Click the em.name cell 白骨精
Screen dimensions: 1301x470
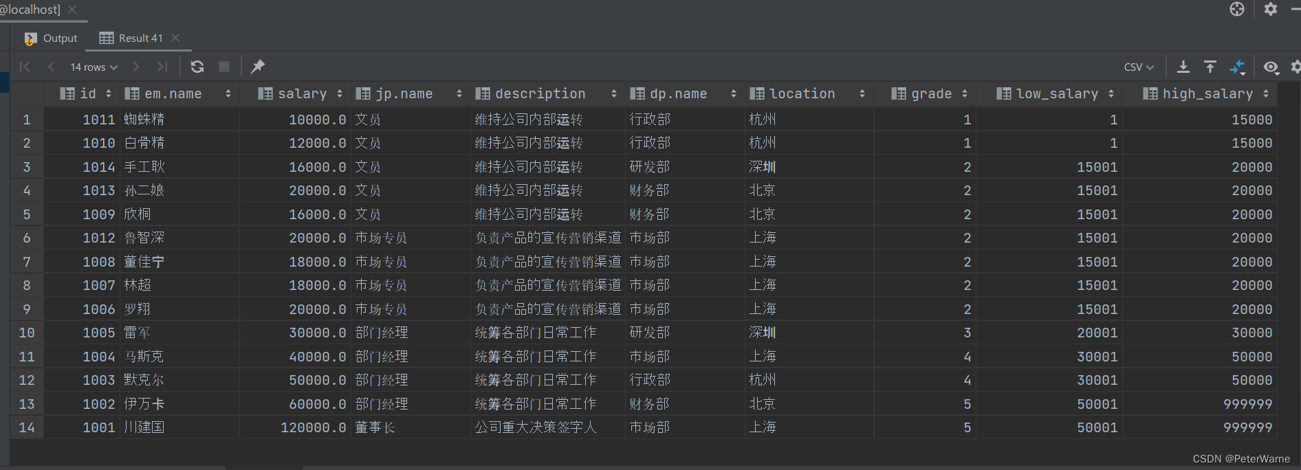(179, 143)
